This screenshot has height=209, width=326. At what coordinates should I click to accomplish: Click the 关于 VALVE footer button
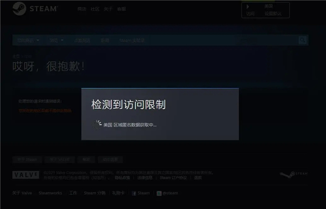pyautogui.click(x=59, y=160)
